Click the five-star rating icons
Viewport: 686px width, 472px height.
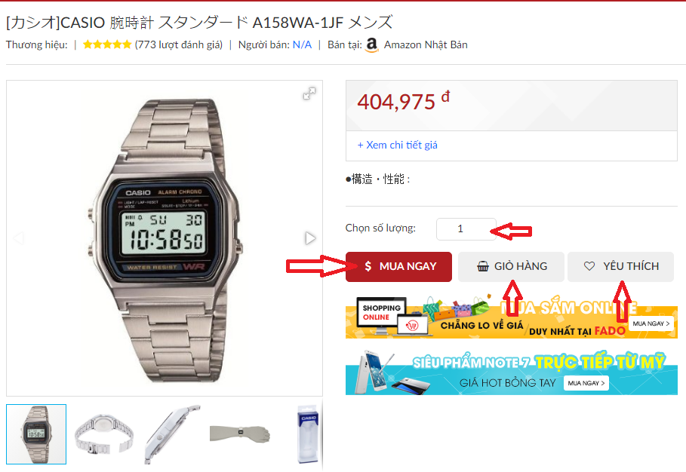click(x=107, y=44)
